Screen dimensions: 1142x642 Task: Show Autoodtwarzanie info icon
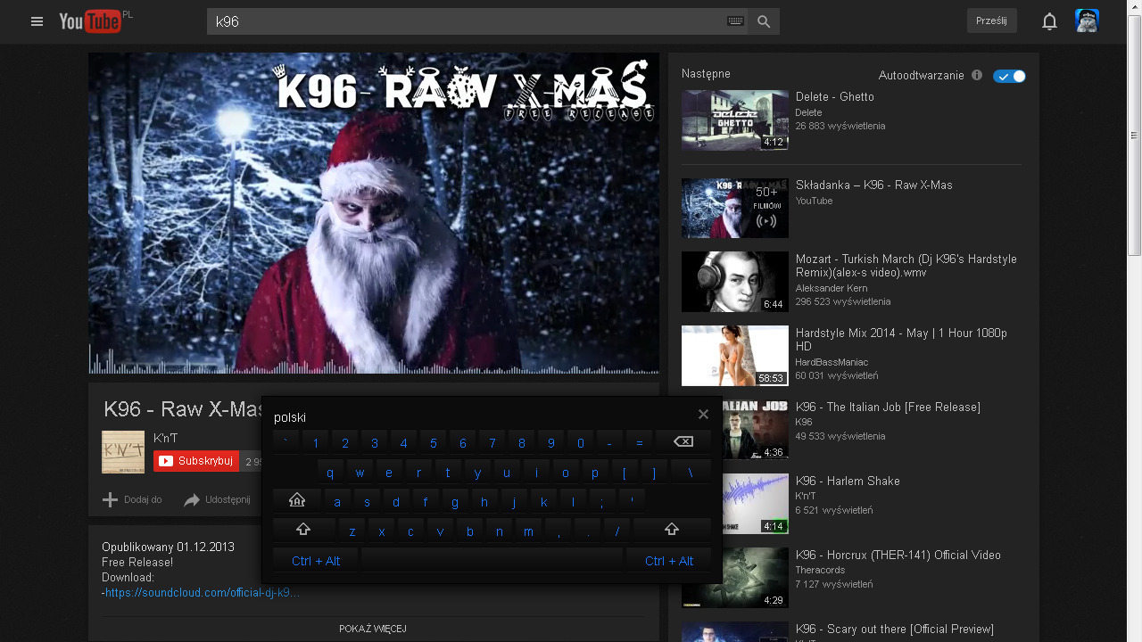pyautogui.click(x=977, y=76)
